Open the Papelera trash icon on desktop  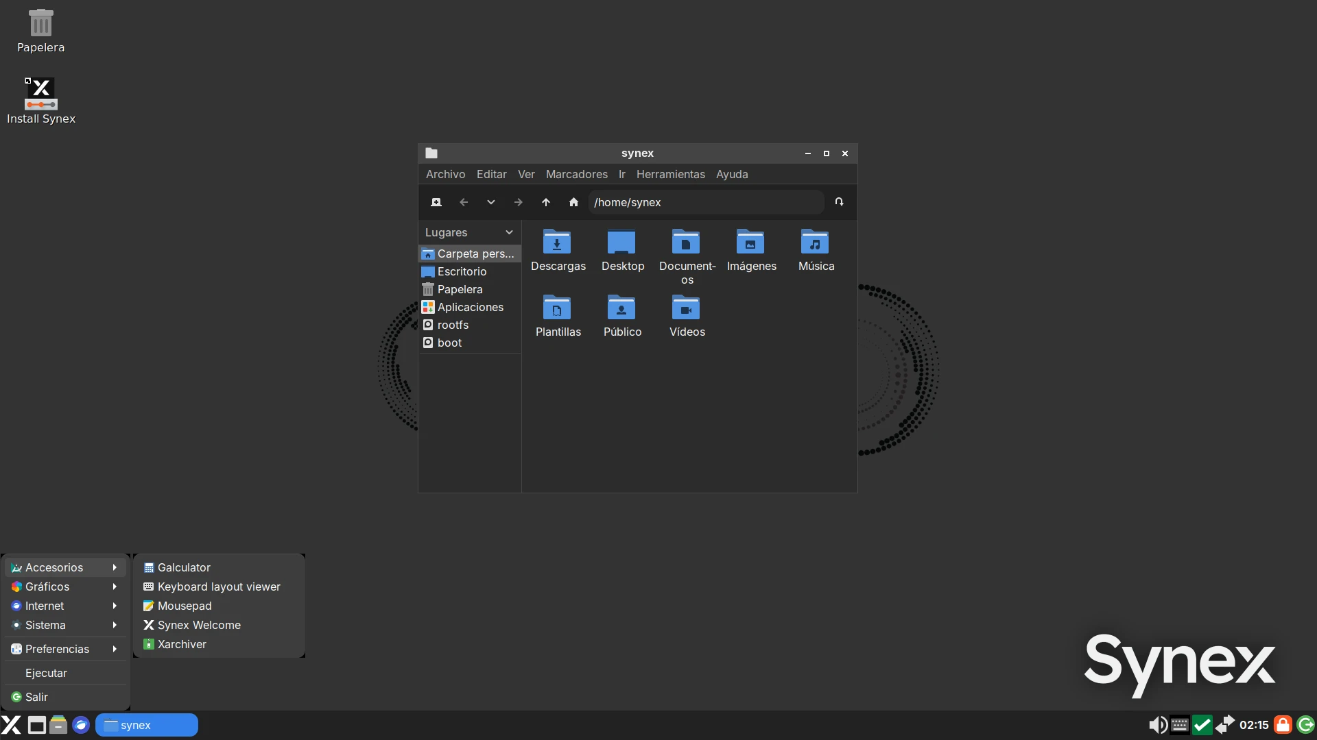[x=40, y=31]
